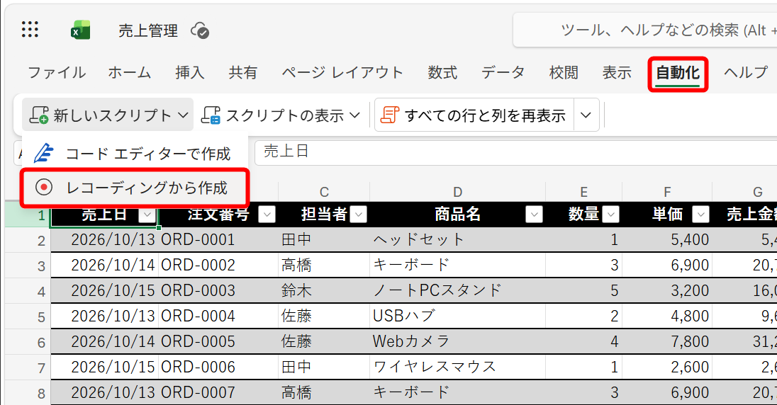This screenshot has width=777, height=405.
Task: Open the ファイル menu tab
Action: point(57,73)
